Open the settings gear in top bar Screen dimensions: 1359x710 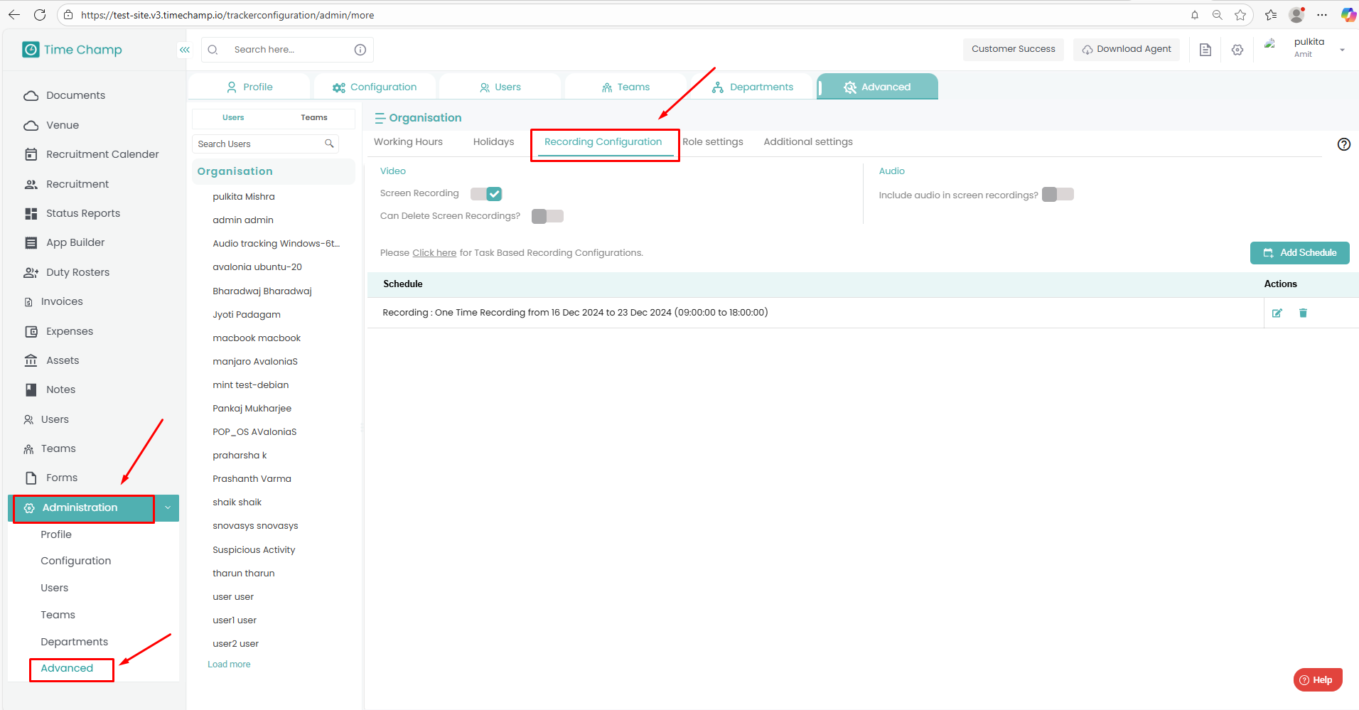click(x=1237, y=50)
